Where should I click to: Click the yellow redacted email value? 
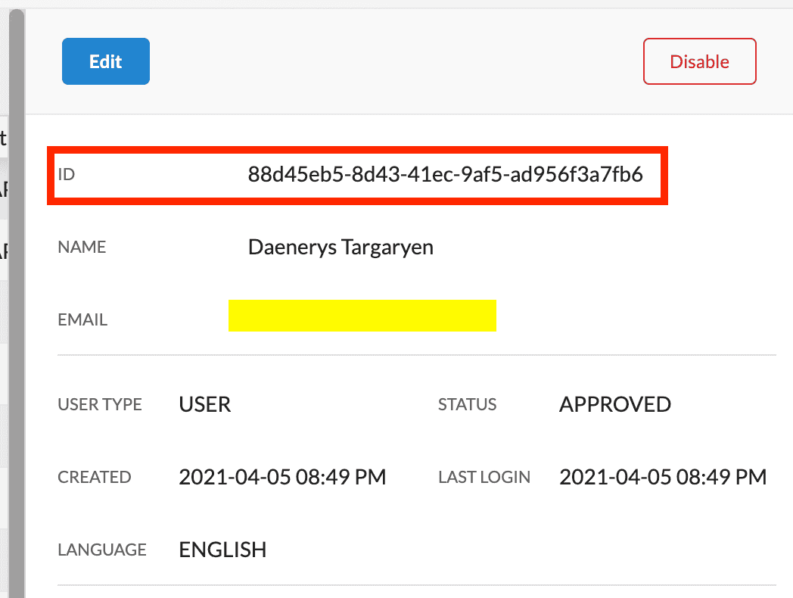tap(362, 316)
